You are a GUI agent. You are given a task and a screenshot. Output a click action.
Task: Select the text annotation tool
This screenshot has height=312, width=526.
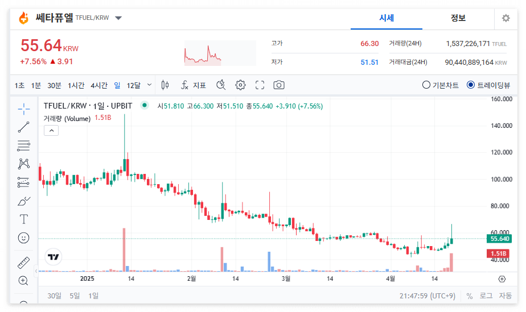tap(23, 219)
